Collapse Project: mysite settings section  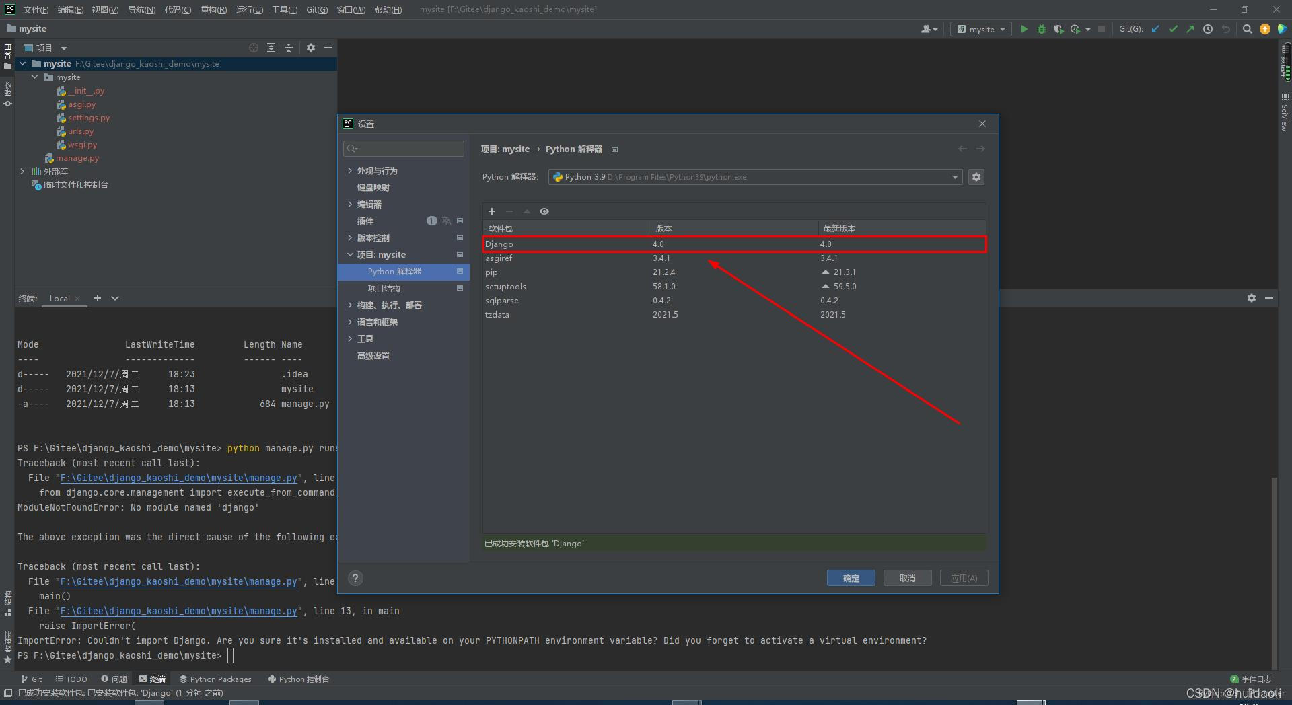pos(351,255)
